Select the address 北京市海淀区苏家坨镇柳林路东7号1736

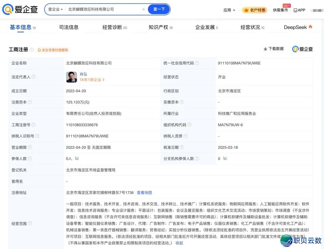[100, 193]
